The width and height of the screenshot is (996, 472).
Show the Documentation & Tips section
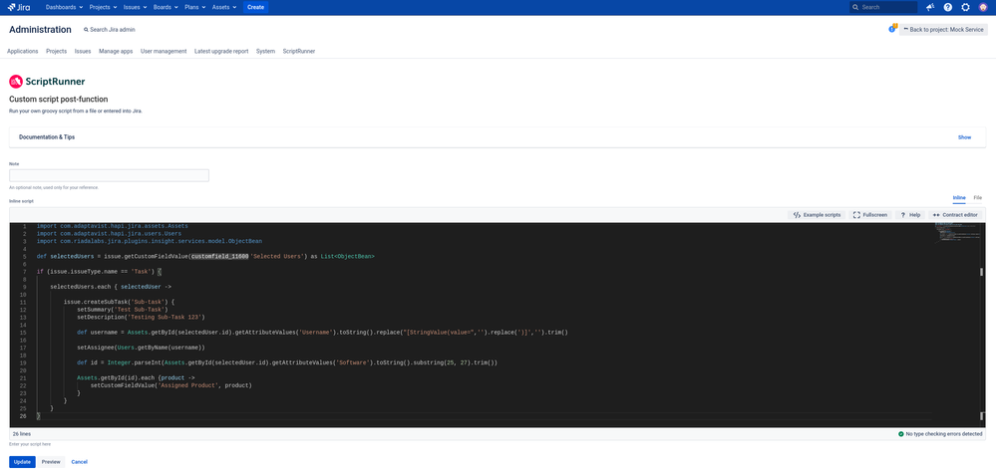coord(964,137)
